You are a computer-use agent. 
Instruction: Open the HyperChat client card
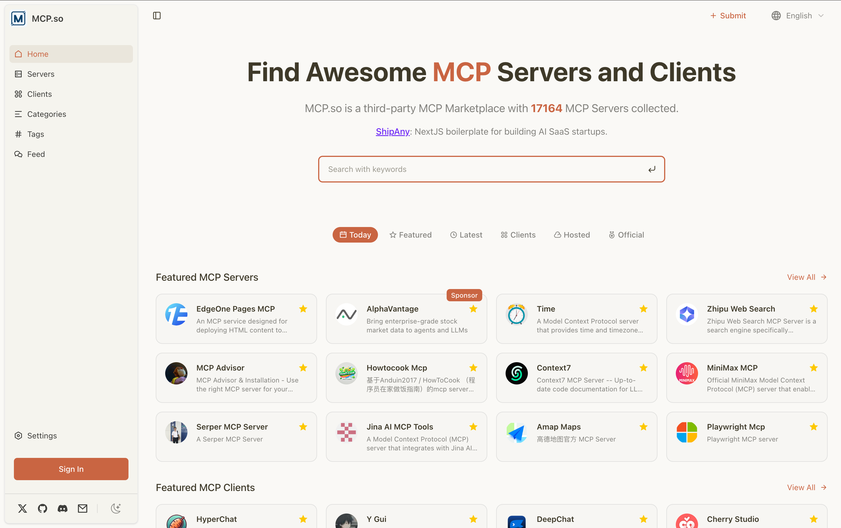236,516
